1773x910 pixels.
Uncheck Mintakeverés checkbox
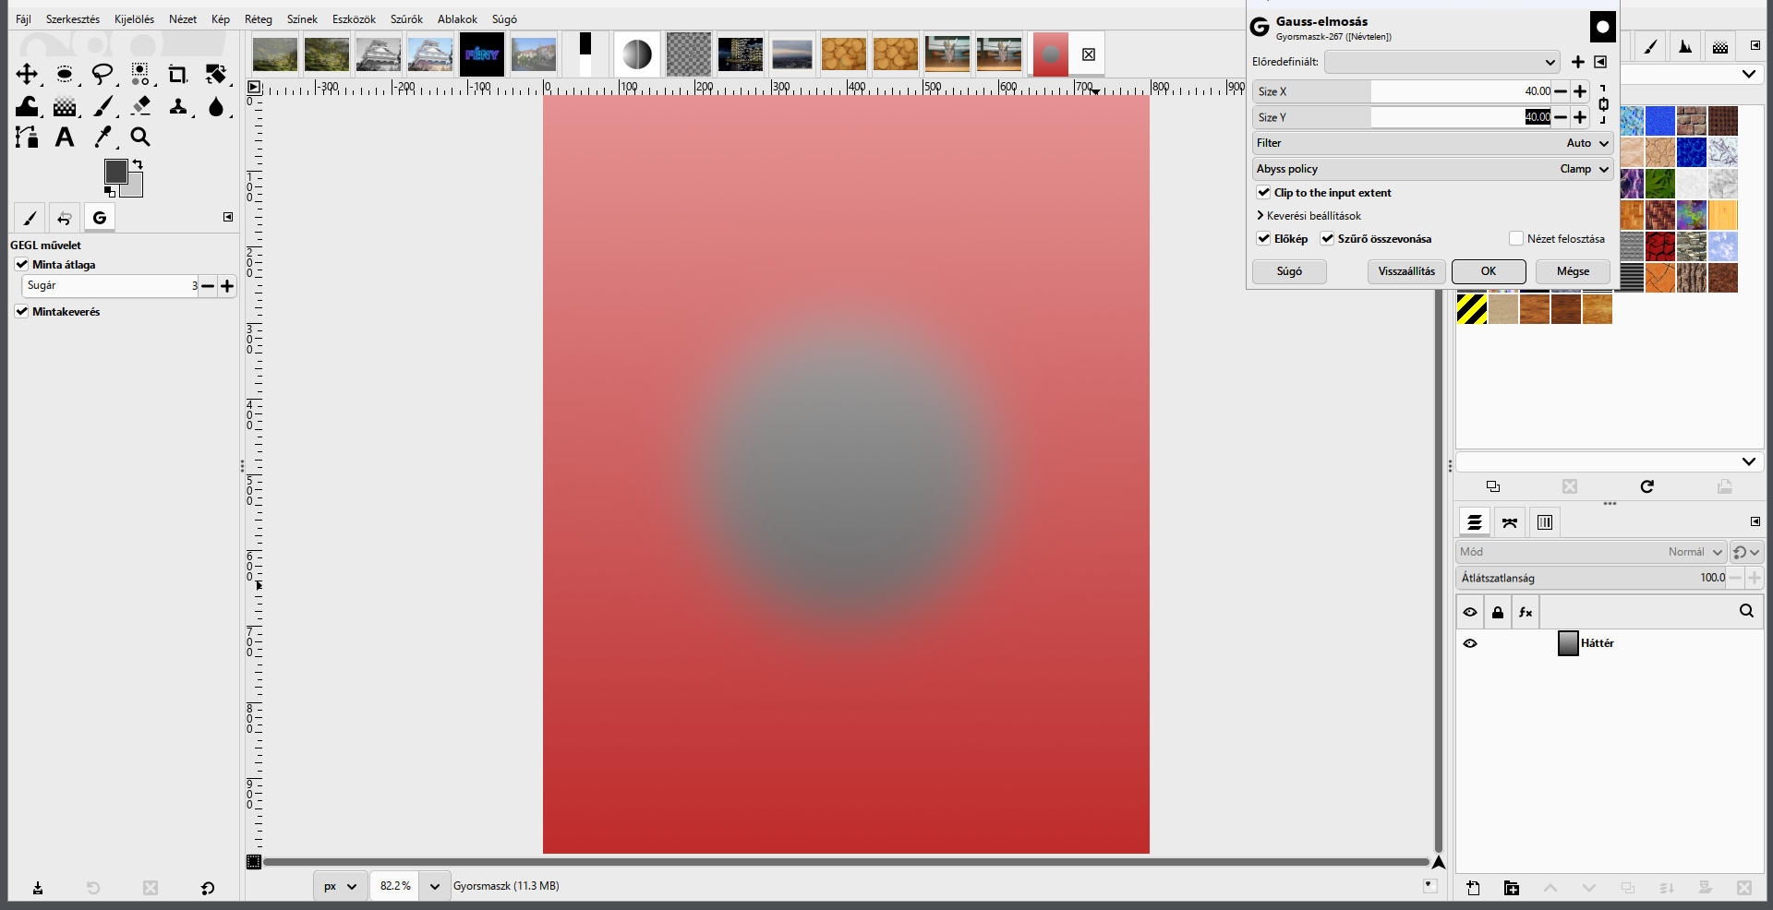coord(22,312)
